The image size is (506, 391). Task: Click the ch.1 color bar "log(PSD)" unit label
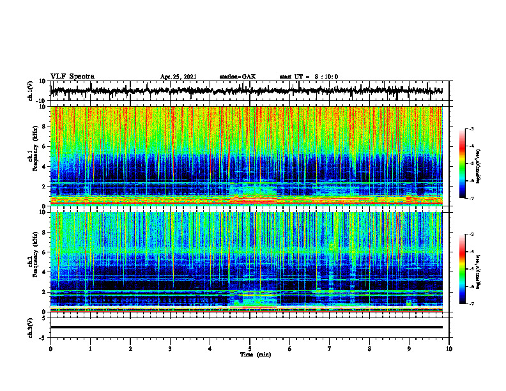click(479, 167)
